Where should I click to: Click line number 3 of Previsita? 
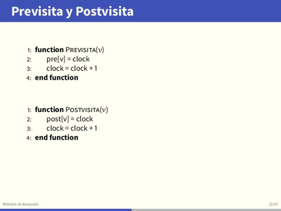point(29,69)
